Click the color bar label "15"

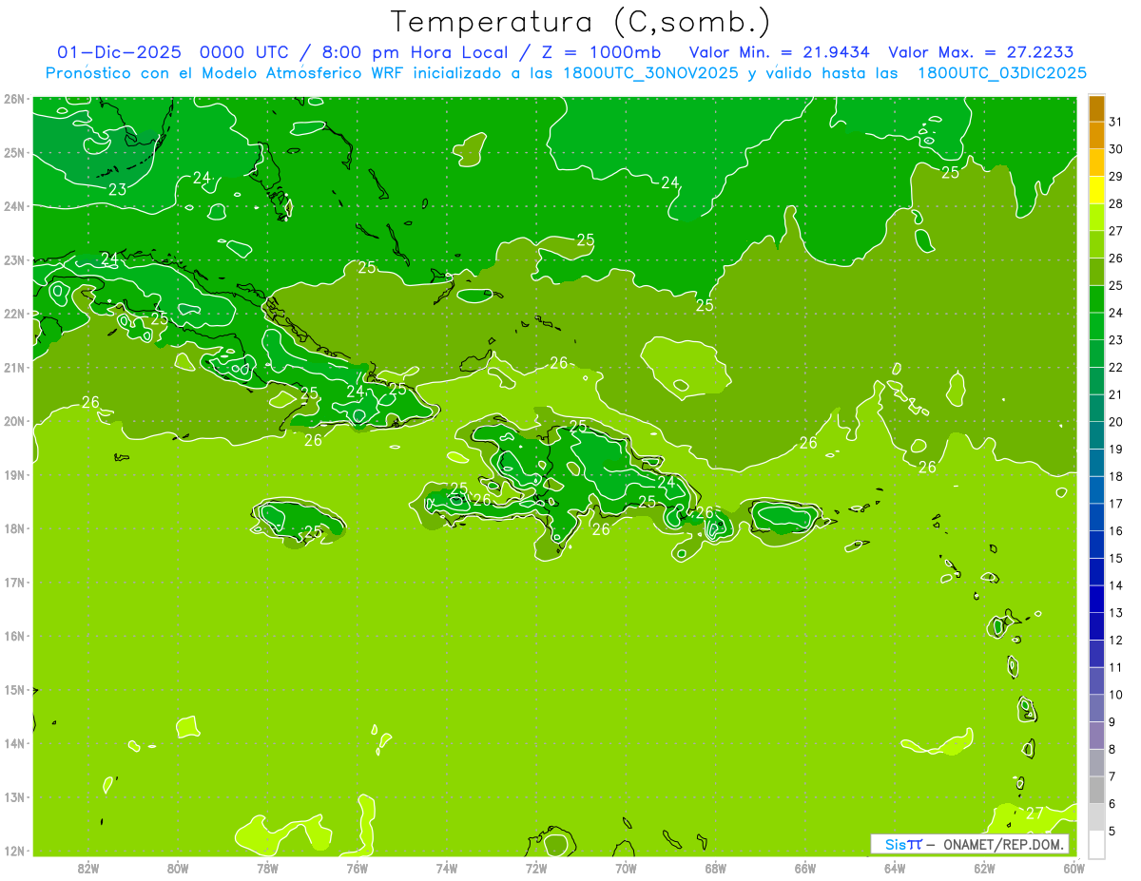pyautogui.click(x=1115, y=558)
